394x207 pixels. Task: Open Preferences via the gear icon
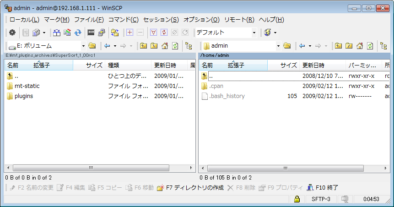pyautogui.click(x=12, y=33)
